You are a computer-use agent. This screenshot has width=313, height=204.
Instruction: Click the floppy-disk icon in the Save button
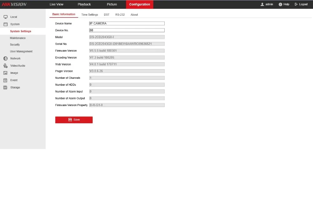click(70, 120)
